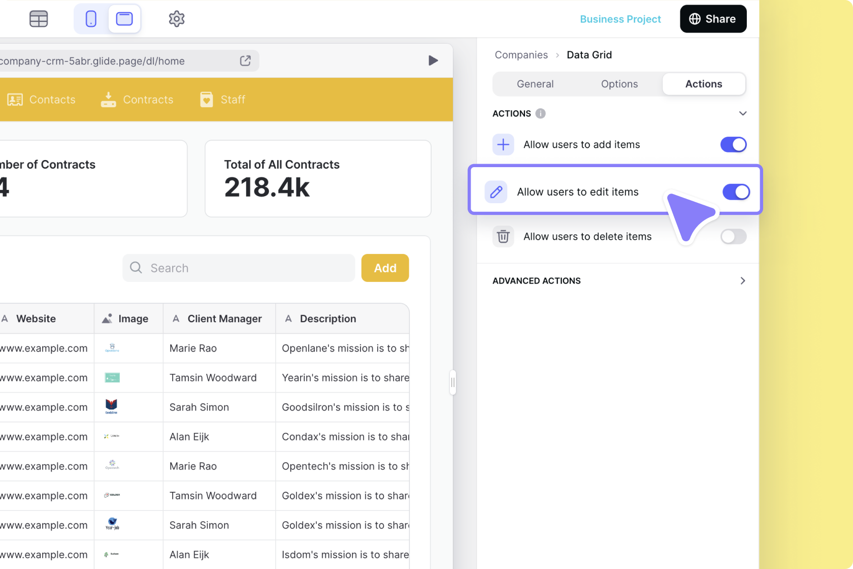Disable Allow users to add items
The height and width of the screenshot is (569, 853).
733,145
